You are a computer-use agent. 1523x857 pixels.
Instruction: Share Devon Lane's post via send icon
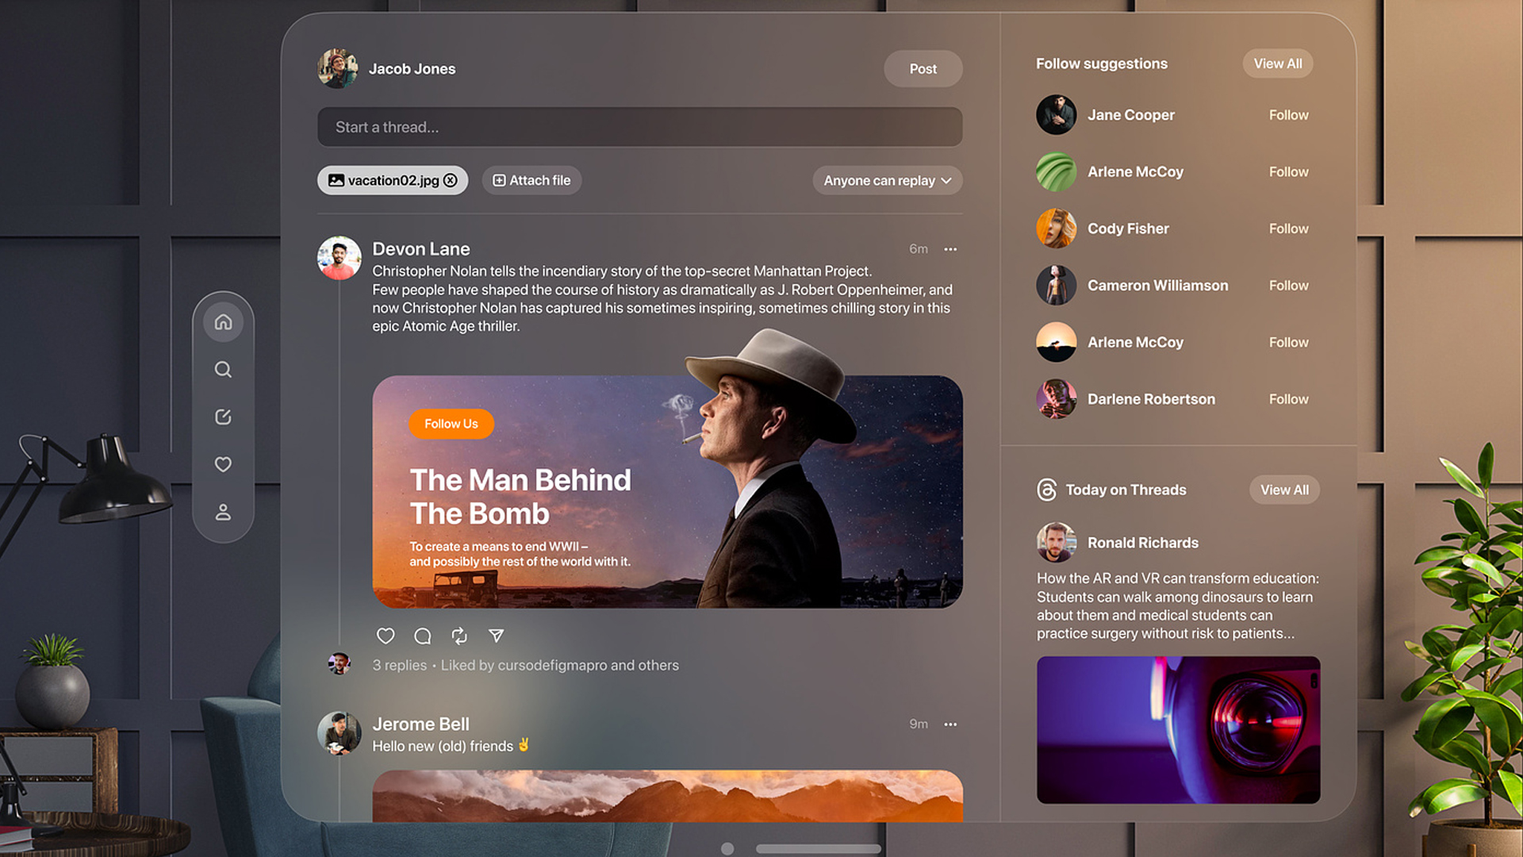click(497, 636)
